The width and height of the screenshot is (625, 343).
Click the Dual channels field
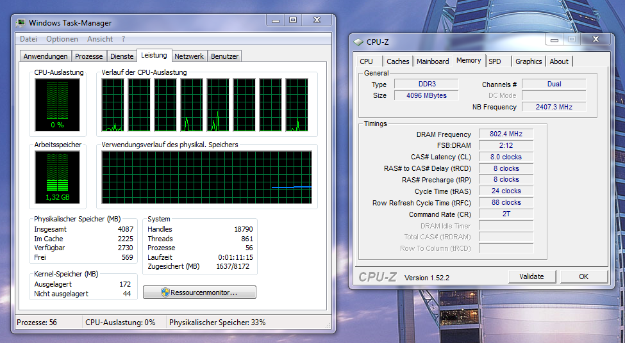pos(554,84)
